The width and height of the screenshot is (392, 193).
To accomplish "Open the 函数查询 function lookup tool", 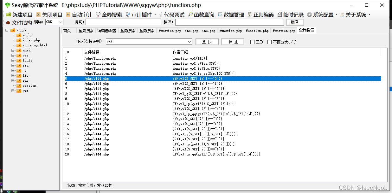I will click(201, 15).
